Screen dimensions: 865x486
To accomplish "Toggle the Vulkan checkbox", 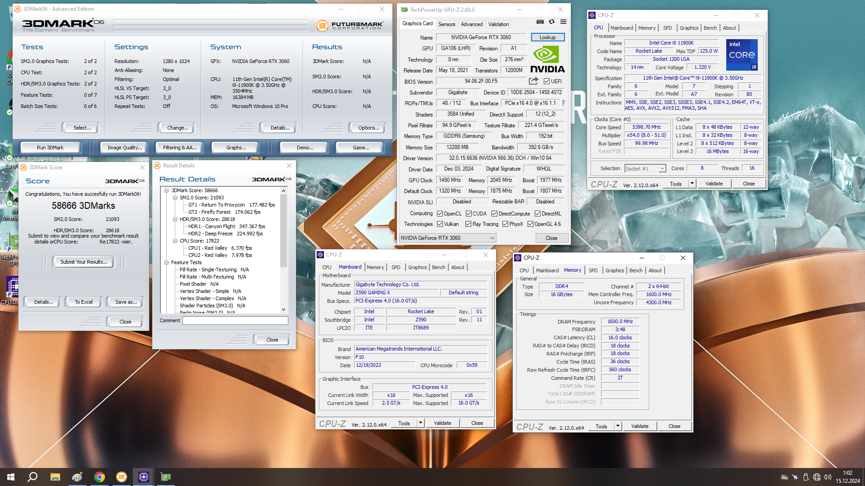I will [x=440, y=224].
